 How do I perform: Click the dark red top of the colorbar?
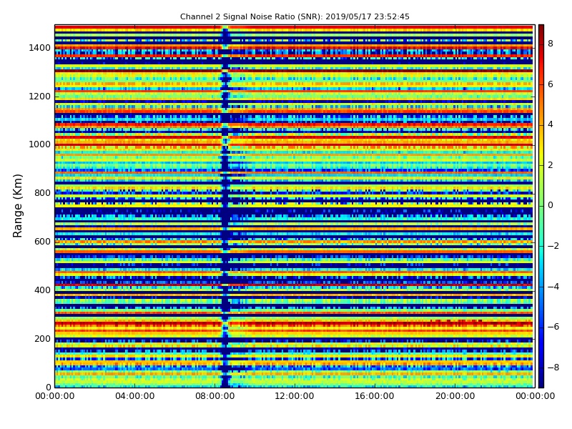(x=541, y=29)
